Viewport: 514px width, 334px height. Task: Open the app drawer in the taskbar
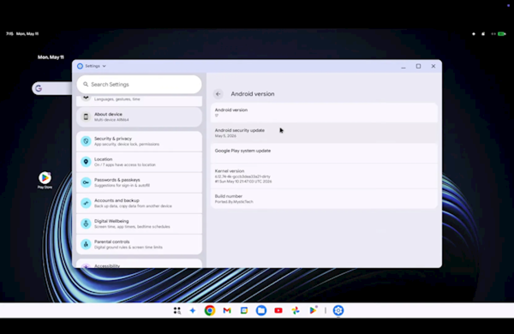click(177, 310)
